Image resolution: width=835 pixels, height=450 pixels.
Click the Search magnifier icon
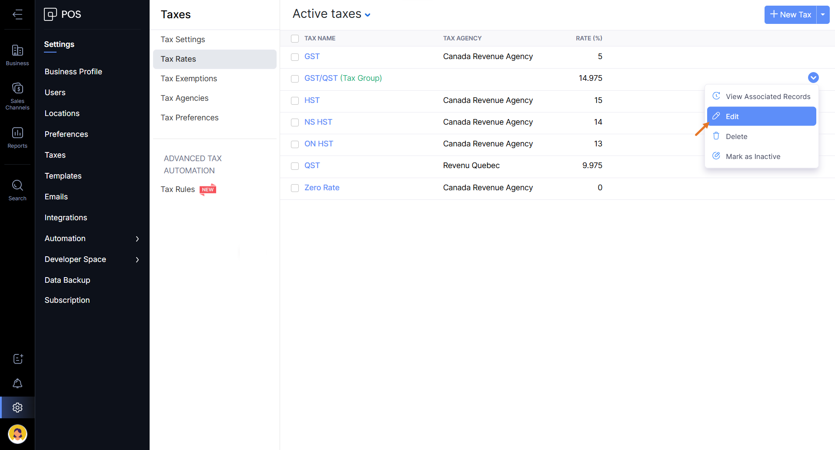click(17, 190)
